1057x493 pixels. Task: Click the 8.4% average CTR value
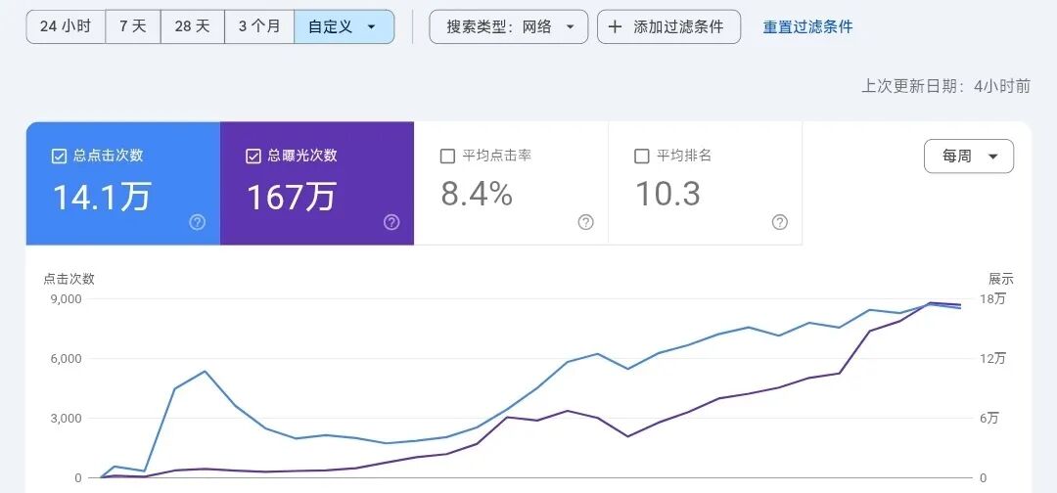(x=477, y=194)
